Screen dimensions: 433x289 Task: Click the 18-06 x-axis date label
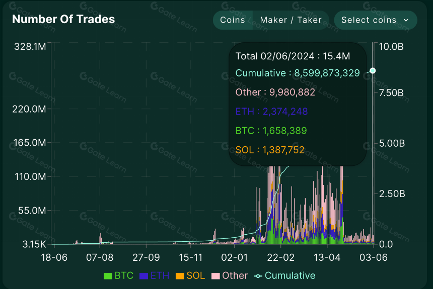(x=54, y=257)
